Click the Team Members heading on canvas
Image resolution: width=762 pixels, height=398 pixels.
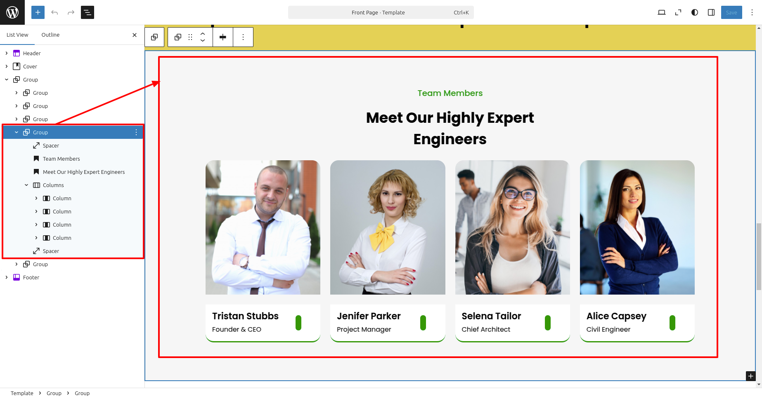[x=450, y=93]
